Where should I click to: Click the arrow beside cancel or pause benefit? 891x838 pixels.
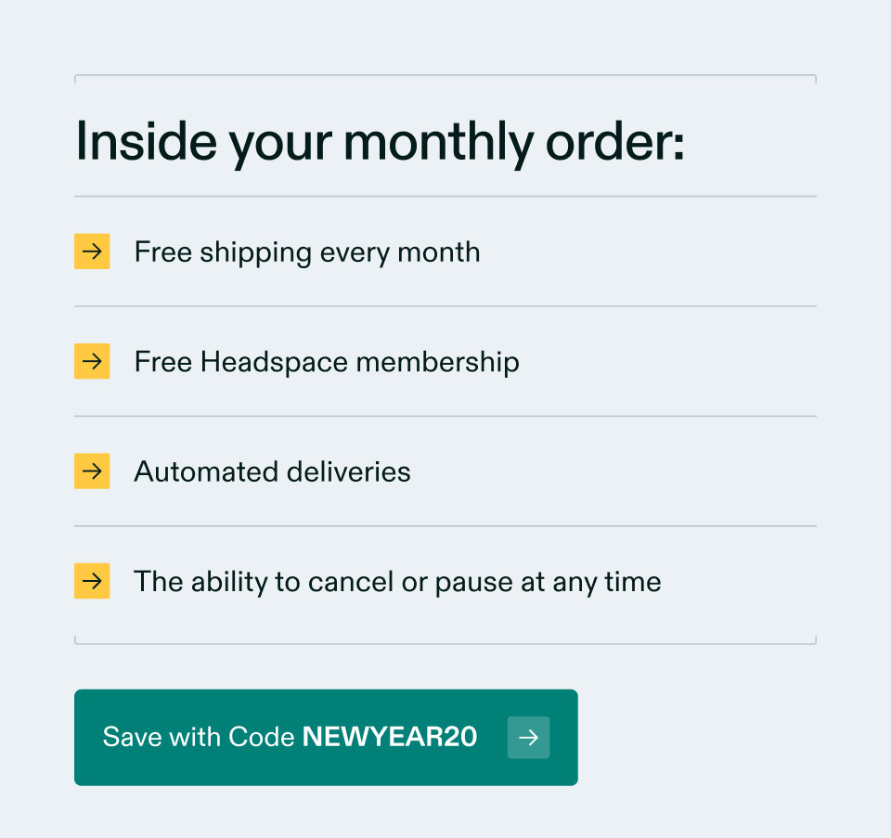coord(92,581)
